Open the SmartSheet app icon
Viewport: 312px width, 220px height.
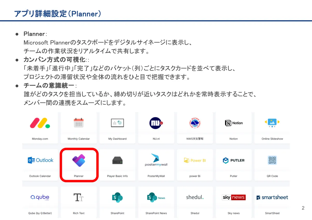coord(272,197)
